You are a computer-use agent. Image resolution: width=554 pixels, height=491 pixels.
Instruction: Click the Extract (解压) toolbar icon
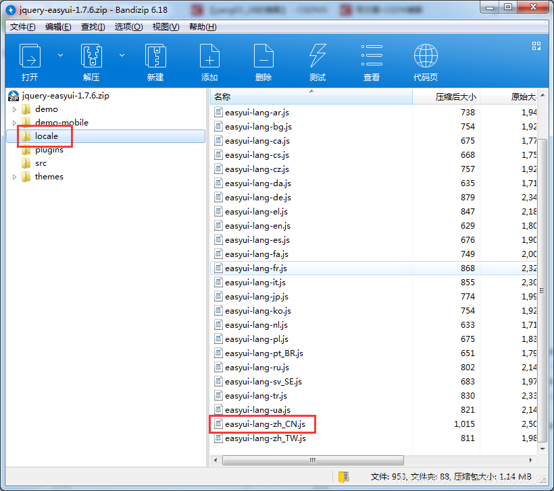pyautogui.click(x=91, y=56)
